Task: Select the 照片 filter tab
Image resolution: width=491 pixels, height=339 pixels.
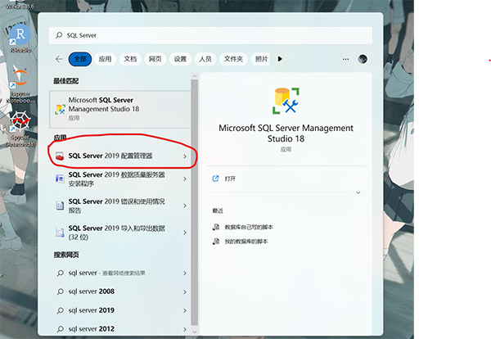Action: click(260, 59)
